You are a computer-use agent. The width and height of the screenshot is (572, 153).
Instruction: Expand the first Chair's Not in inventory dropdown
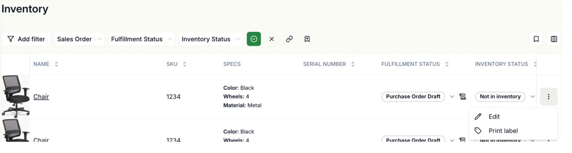pyautogui.click(x=532, y=97)
